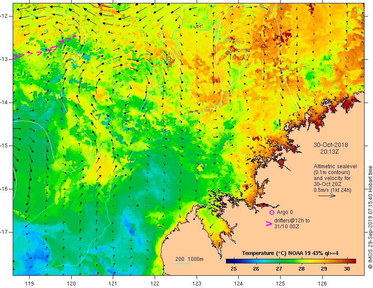
Task: Click the '200 1000m' depth contour label
Action: point(189,259)
